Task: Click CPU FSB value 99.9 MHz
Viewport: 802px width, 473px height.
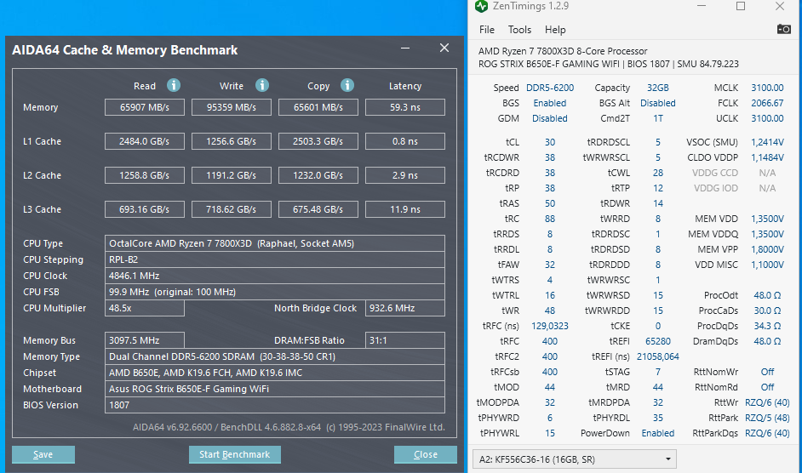Action: point(275,292)
